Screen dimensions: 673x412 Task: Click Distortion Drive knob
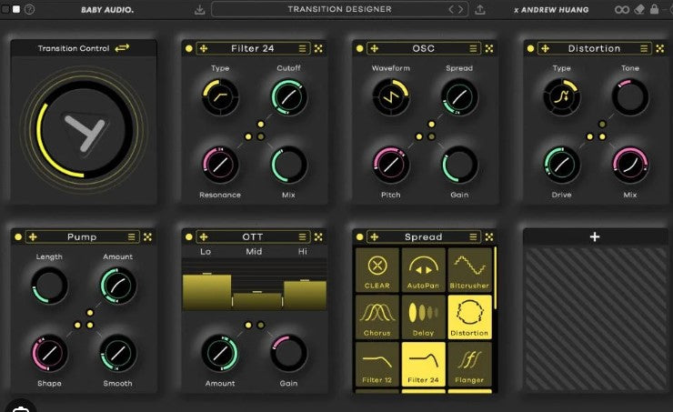(561, 165)
